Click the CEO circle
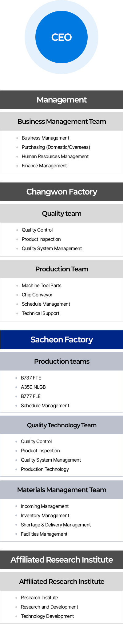Viewport: 123px width, 624px height. [x=61, y=37]
